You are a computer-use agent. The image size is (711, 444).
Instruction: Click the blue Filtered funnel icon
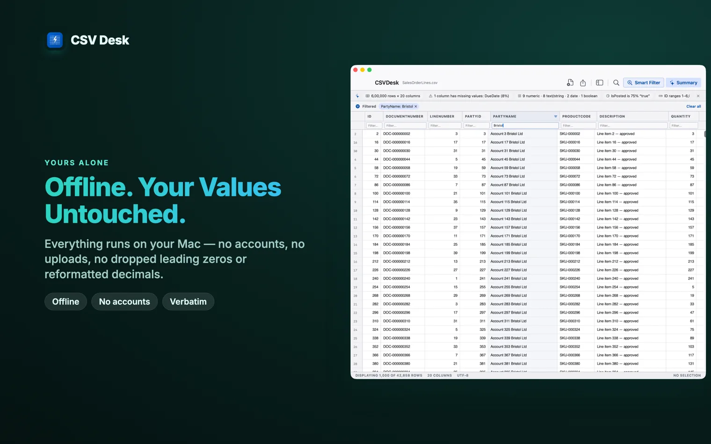pos(358,107)
